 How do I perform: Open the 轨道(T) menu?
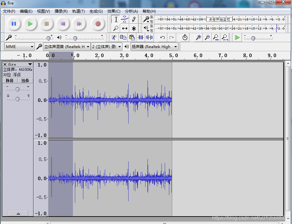click(x=78, y=11)
